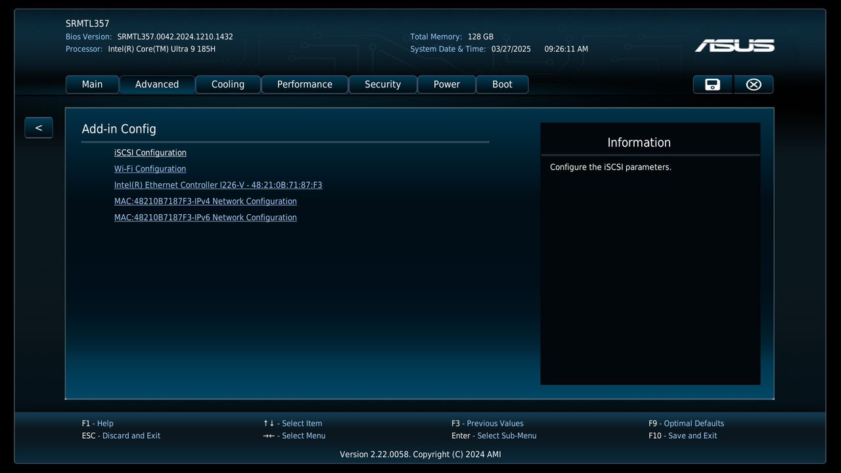This screenshot has width=841, height=473.
Task: Open Wi-Fi Configuration
Action: [150, 169]
